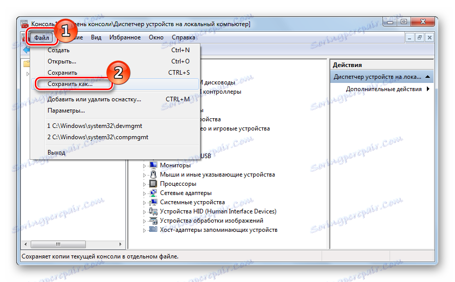Open recent file 2 C:\Windows\system32\compmgmt

tap(115, 137)
